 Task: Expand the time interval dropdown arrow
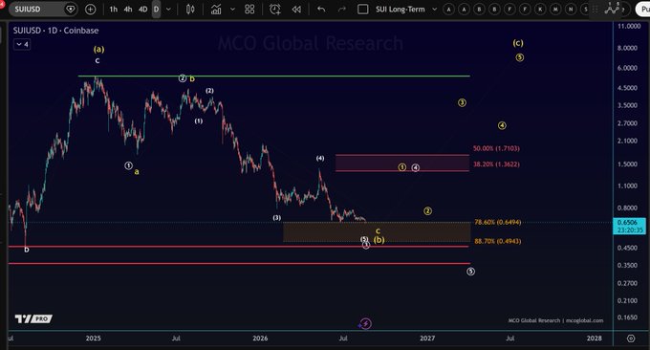(168, 10)
